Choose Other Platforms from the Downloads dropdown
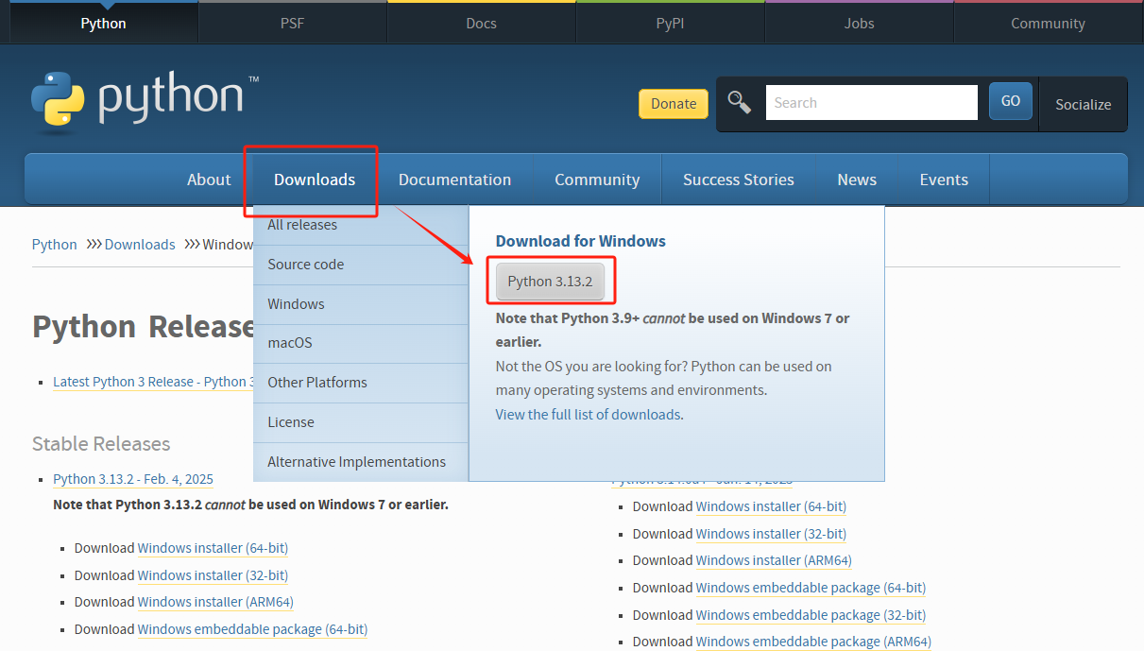The width and height of the screenshot is (1144, 651). [x=361, y=383]
